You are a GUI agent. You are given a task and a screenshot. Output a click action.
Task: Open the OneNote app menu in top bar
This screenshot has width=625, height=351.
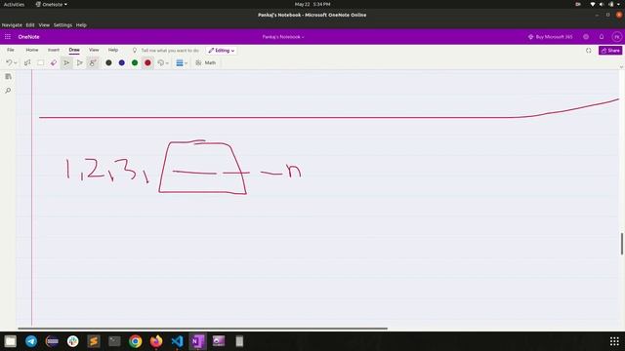[x=52, y=4]
